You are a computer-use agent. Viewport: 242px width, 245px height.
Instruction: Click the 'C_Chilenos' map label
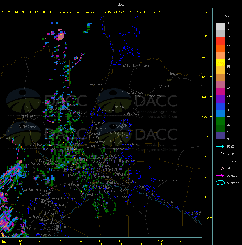click(x=28, y=127)
